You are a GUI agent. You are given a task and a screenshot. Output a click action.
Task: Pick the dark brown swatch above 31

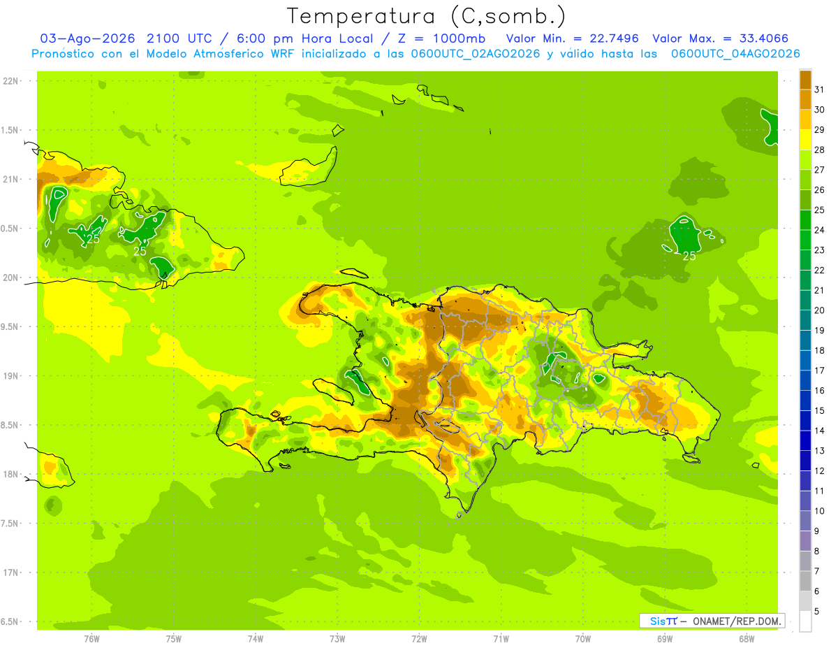tap(805, 80)
